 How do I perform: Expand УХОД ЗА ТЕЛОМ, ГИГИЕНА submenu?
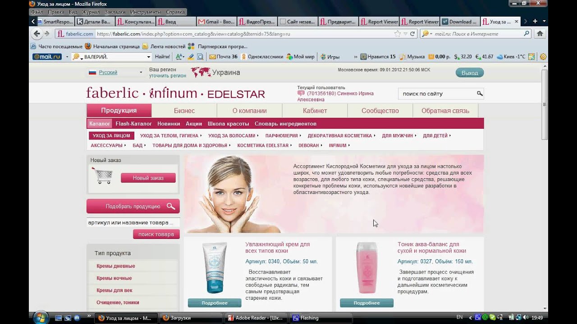click(x=171, y=135)
